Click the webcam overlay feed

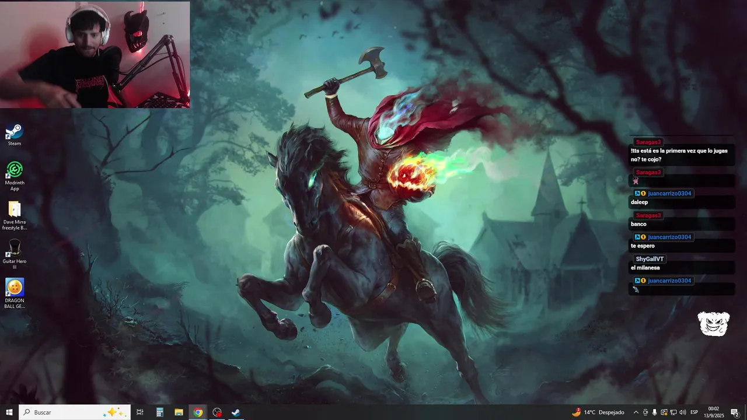[x=95, y=54]
